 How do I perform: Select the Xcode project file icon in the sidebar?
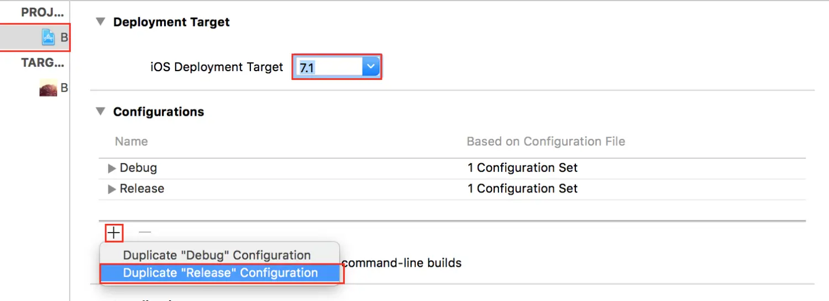[49, 37]
